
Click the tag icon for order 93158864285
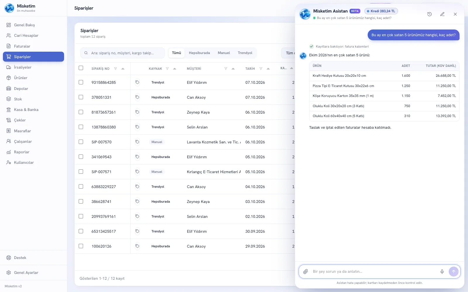pos(137,82)
